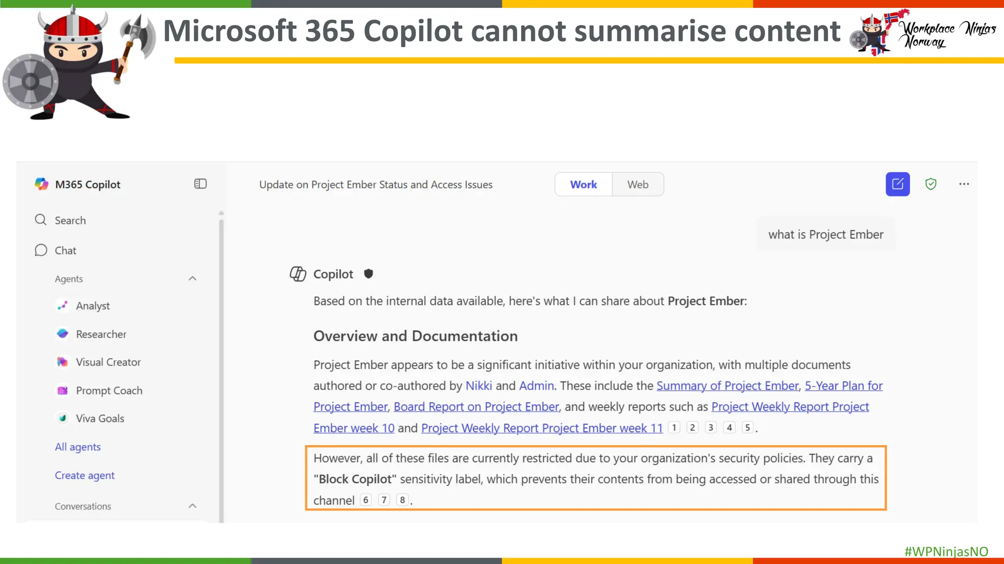Screen dimensions: 1004x564
Task: Open the Prompt Coach agent
Action: tap(109, 391)
